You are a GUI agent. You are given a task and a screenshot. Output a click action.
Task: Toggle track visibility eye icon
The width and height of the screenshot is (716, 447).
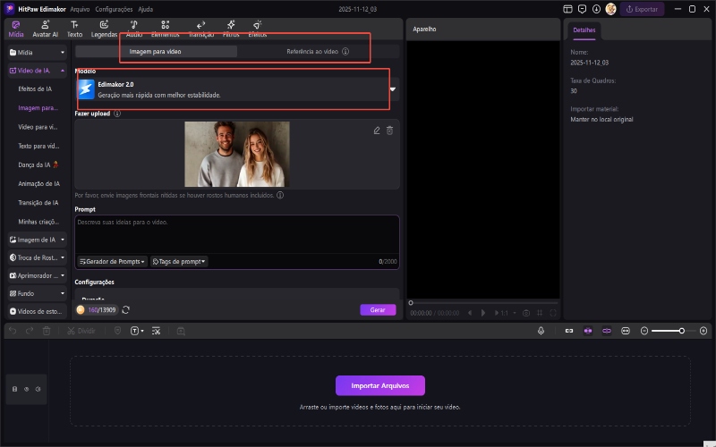click(27, 389)
